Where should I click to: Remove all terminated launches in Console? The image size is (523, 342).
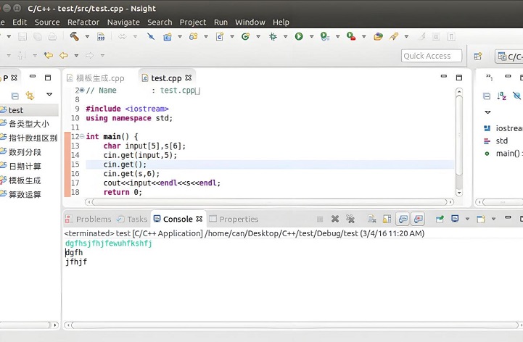coord(350,219)
